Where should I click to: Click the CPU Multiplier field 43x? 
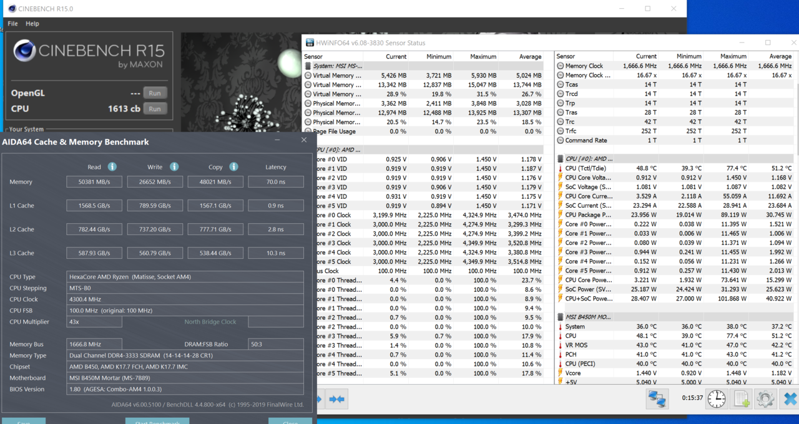click(94, 322)
